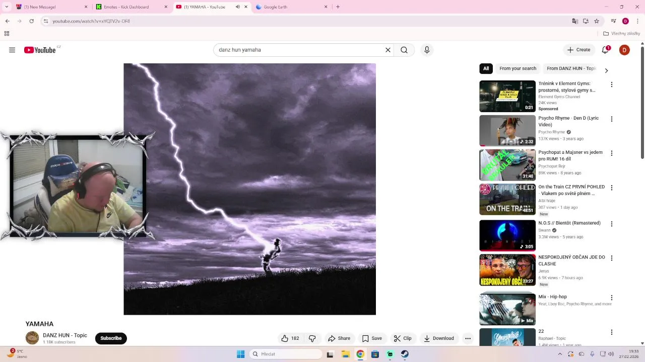This screenshot has height=362, width=645.
Task: Open DANZ HUN channel avatar
Action: pyautogui.click(x=32, y=338)
